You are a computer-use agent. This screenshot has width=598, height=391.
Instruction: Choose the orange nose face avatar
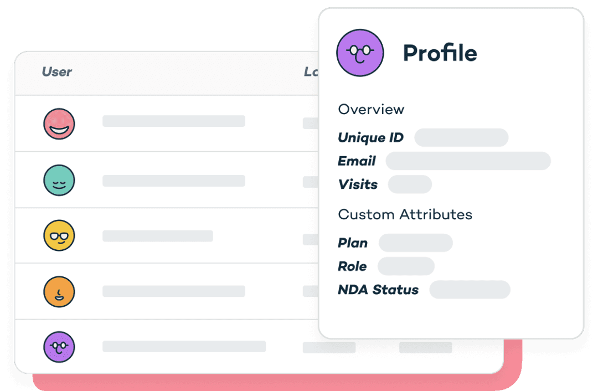click(59, 292)
